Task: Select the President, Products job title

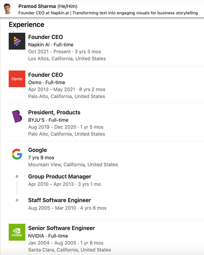Action: pos(54,112)
